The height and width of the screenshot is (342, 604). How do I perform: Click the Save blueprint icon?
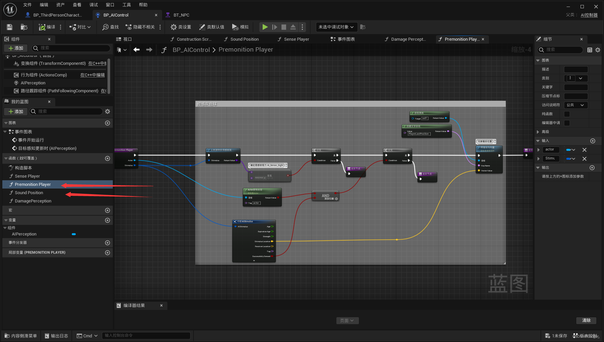(10, 27)
